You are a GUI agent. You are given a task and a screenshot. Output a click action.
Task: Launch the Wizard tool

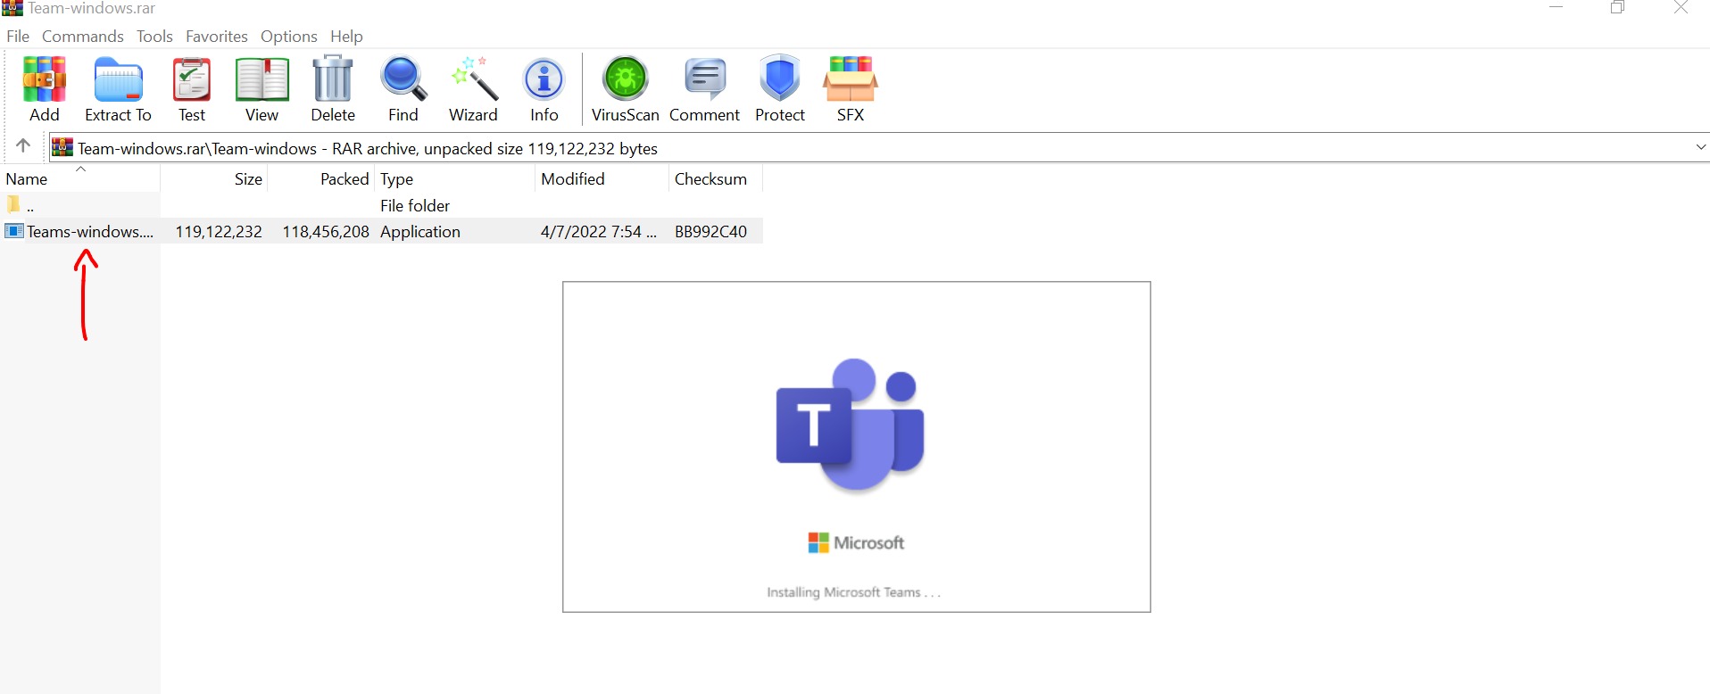point(473,88)
